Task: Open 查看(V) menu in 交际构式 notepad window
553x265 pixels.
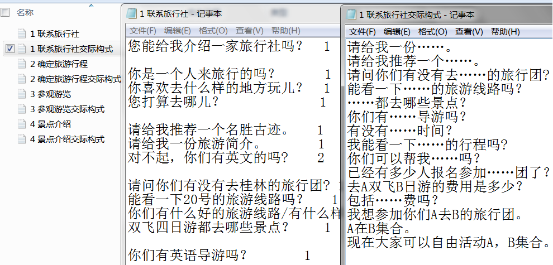Action: 469,32
